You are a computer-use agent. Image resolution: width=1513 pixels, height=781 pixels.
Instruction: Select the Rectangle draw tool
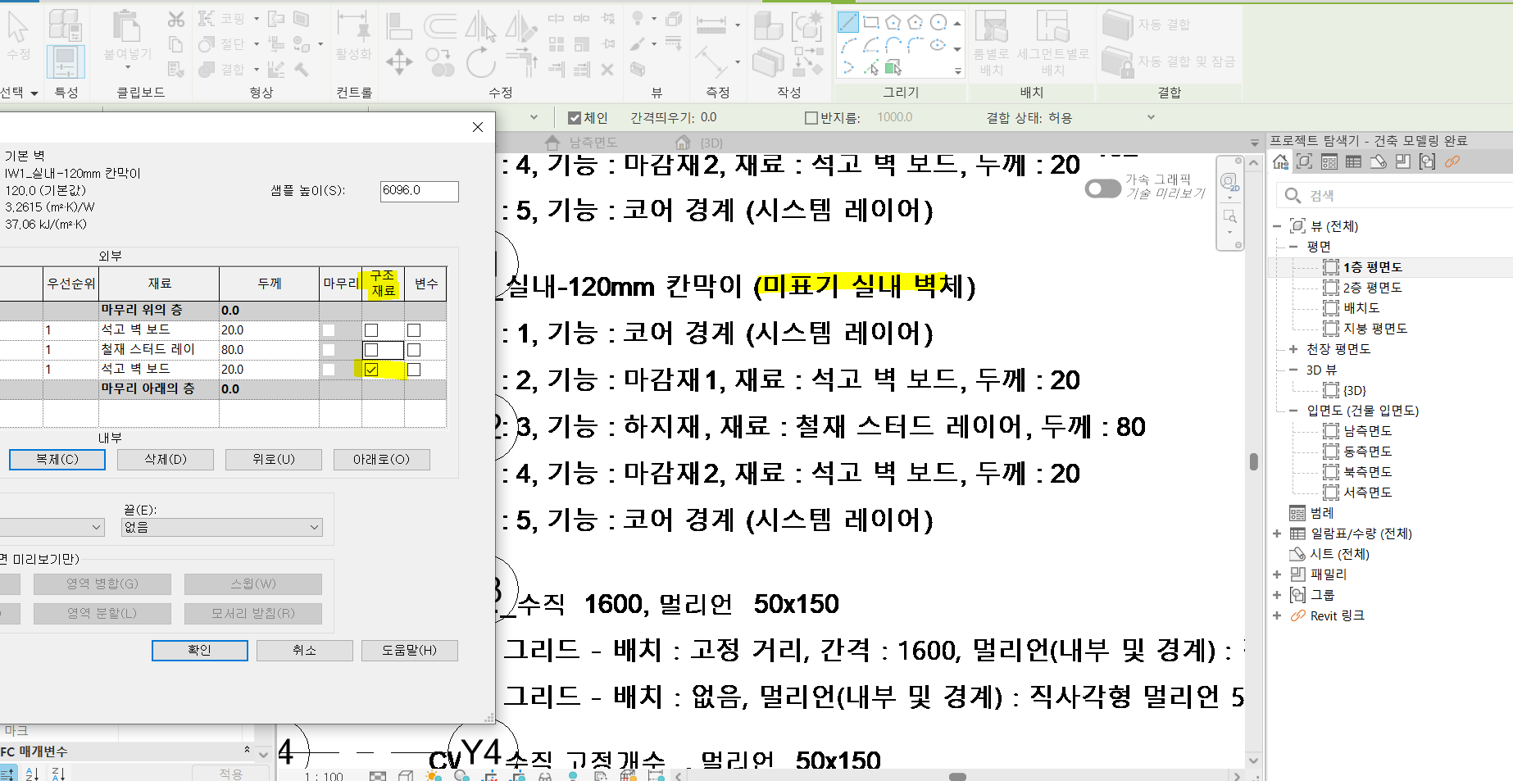point(871,22)
